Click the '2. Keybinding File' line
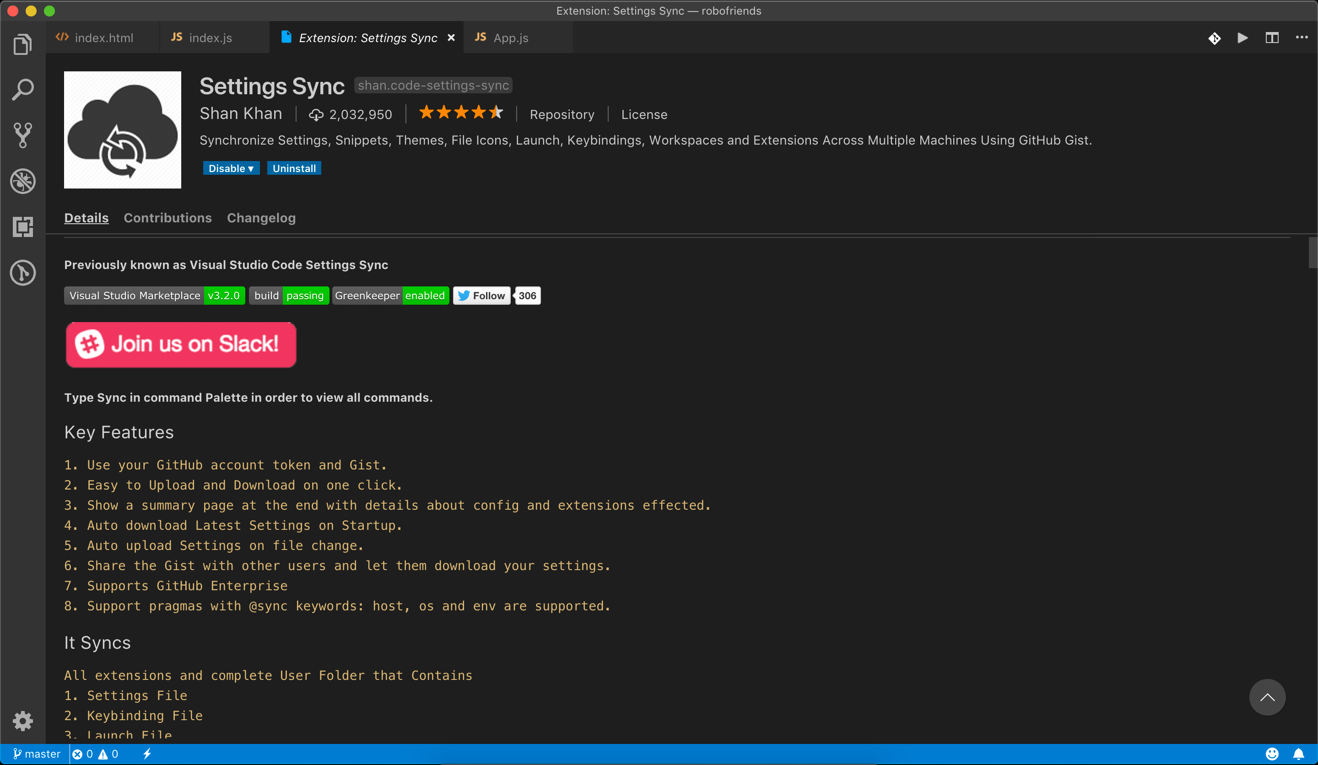The height and width of the screenshot is (765, 1318). coord(133,715)
